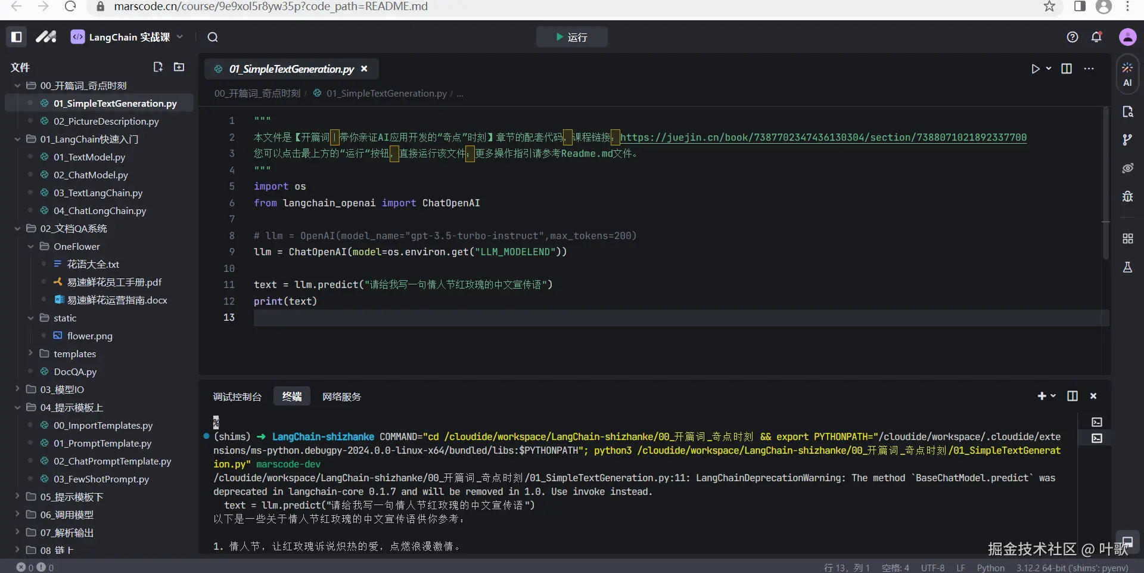Open 02_ChatModel.py in file tree
Image resolution: width=1144 pixels, height=573 pixels.
coord(91,175)
